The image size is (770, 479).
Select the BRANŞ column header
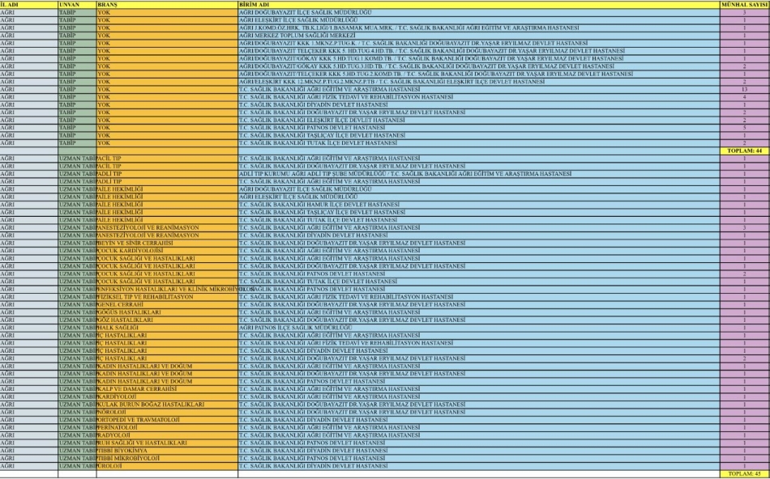(x=167, y=5)
